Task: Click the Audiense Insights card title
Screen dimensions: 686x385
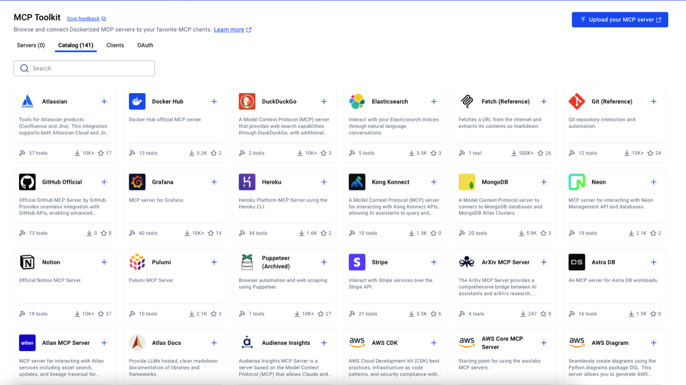Action: tap(286, 343)
